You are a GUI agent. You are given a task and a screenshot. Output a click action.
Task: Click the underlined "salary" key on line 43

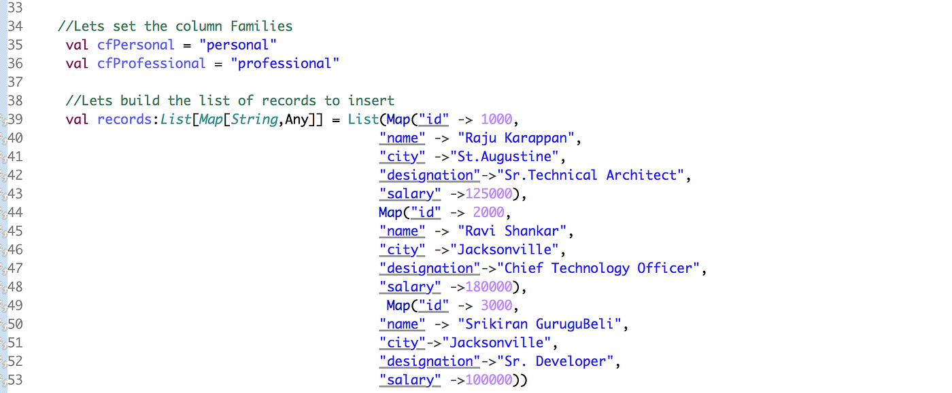point(409,193)
